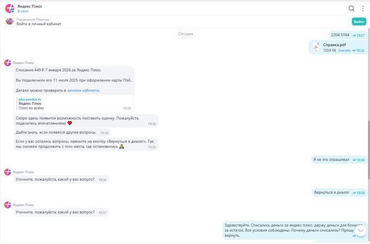Click the Управление Плюсом bot avatar
Viewport: 370px width, 244px height.
tap(10, 22)
